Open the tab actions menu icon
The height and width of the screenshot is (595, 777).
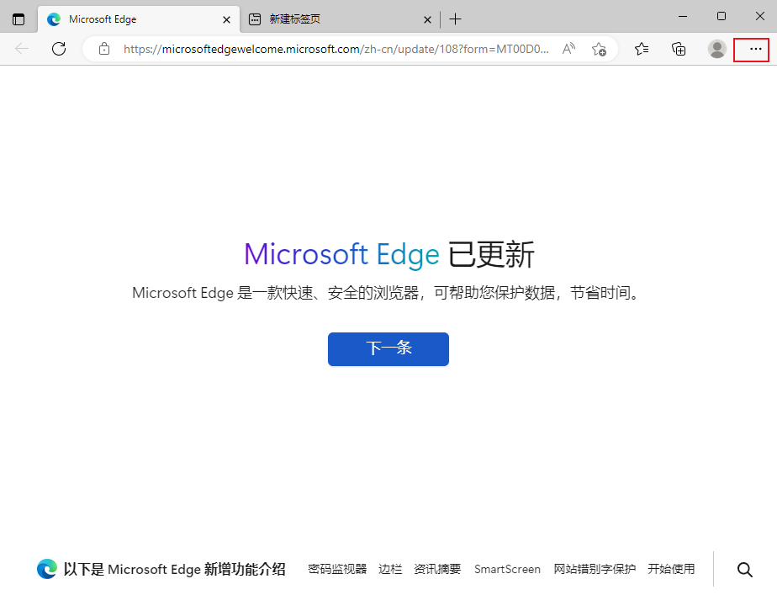[18, 19]
